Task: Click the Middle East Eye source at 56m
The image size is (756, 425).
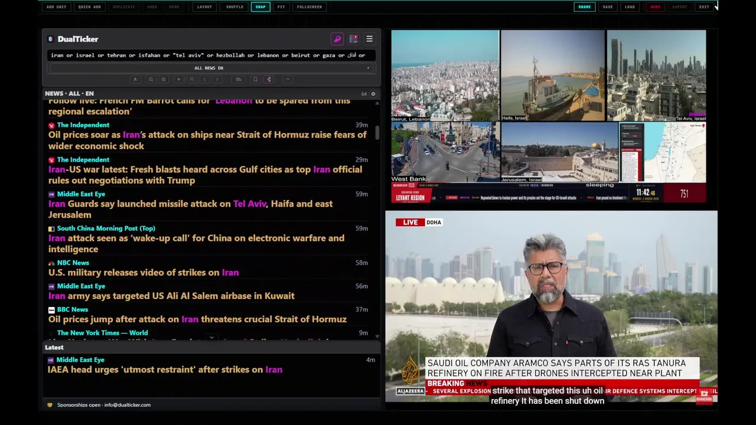Action: pyautogui.click(x=81, y=286)
